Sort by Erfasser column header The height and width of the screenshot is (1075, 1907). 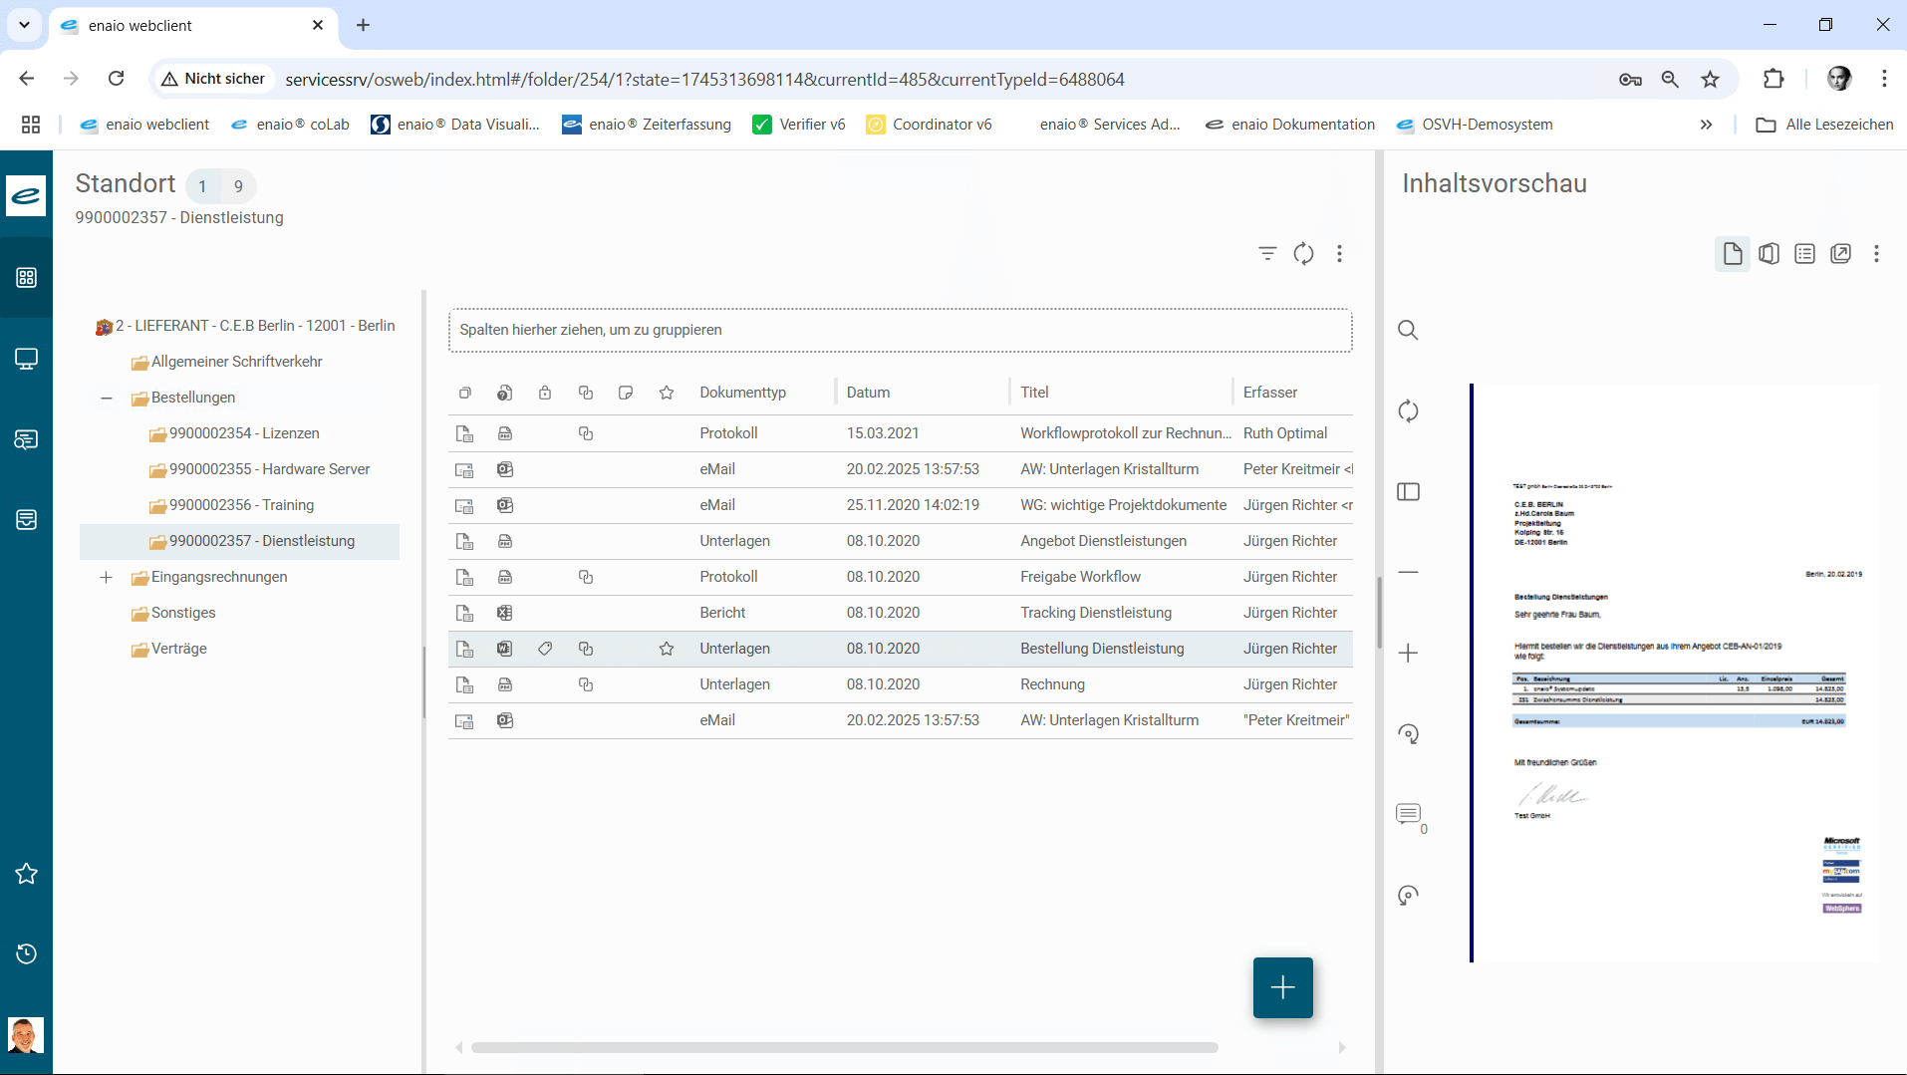[x=1270, y=393]
